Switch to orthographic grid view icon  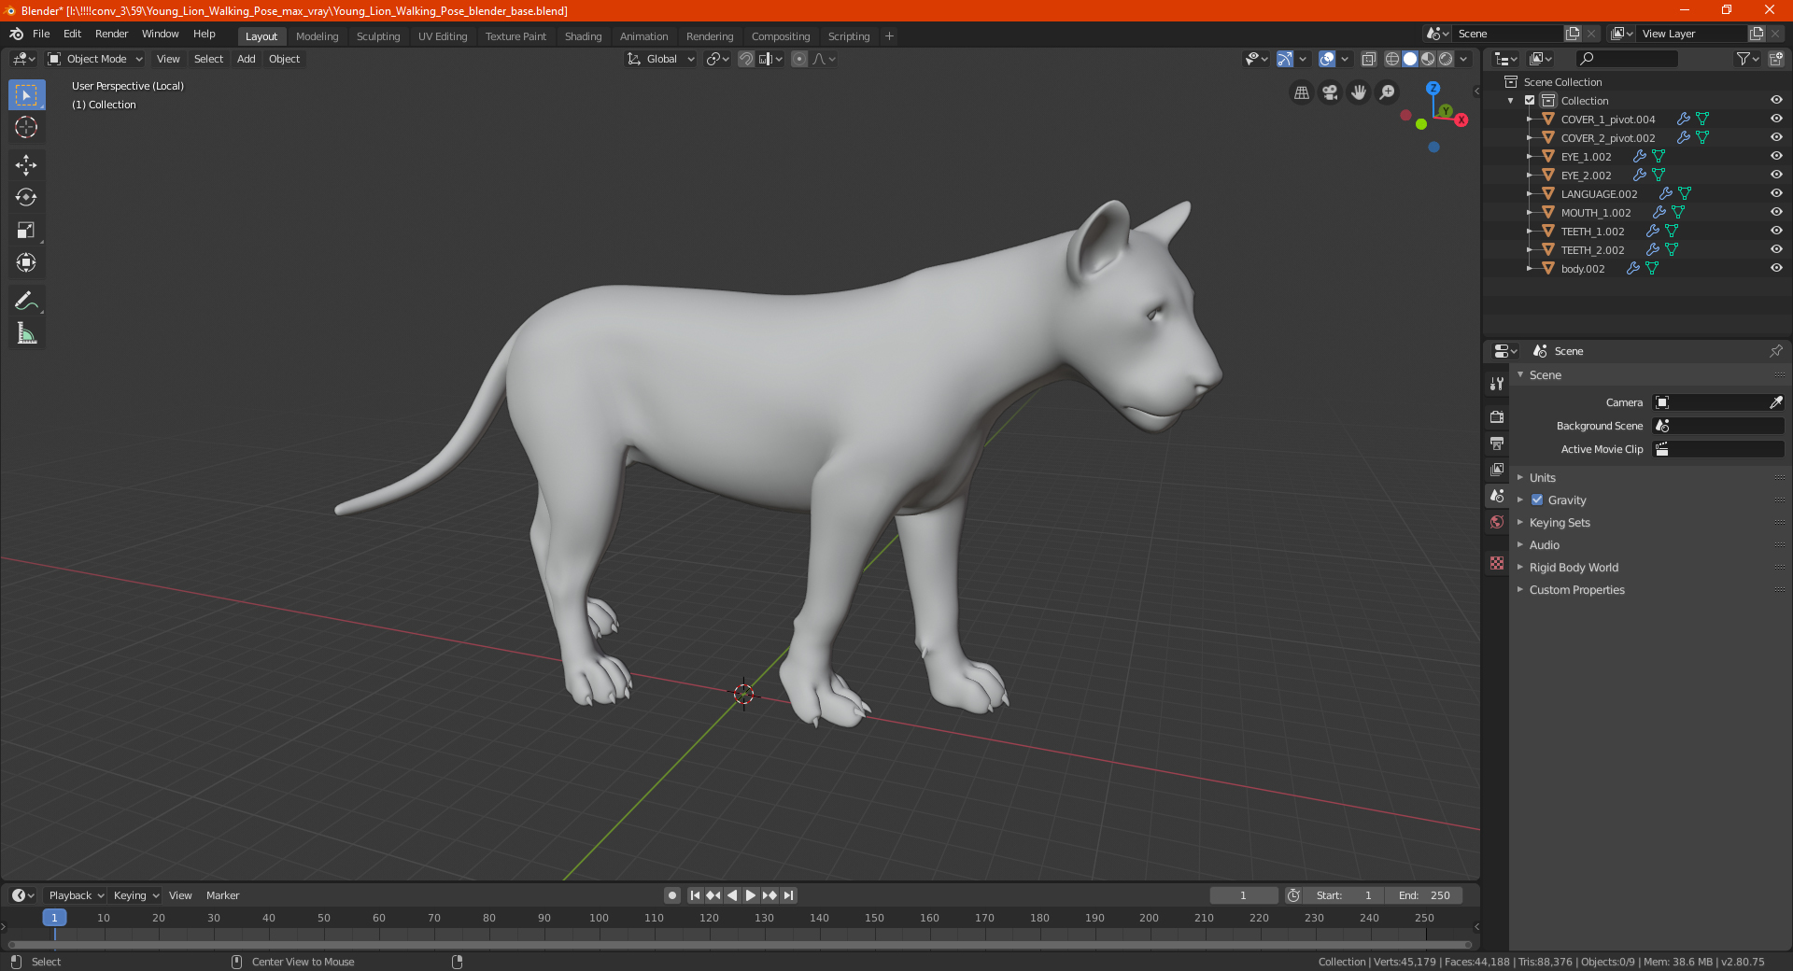click(x=1301, y=92)
